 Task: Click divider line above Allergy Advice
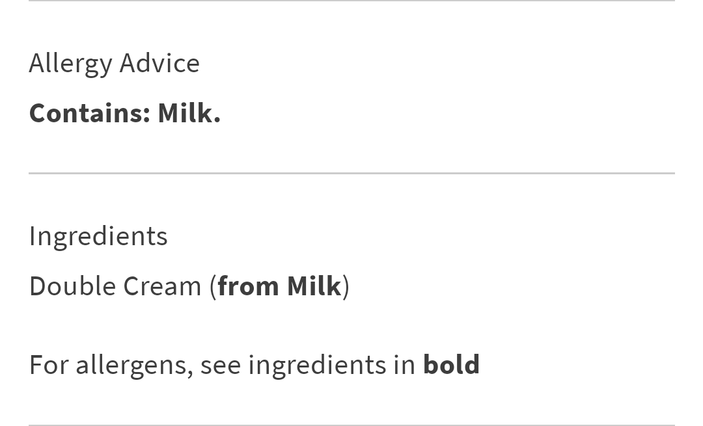point(351,1)
